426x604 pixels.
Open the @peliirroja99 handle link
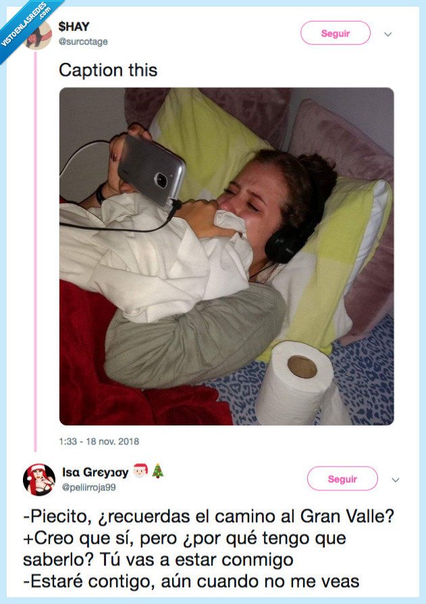88,486
